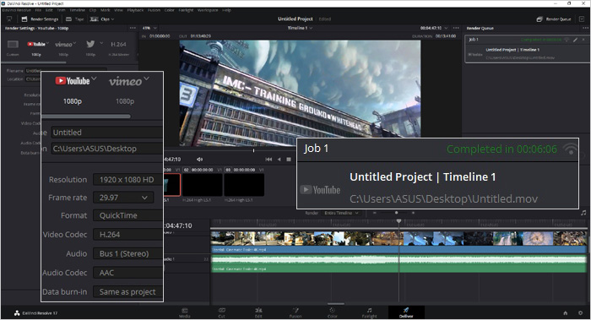Click the Untitled Project title text
591x320 pixels.
coord(295,19)
